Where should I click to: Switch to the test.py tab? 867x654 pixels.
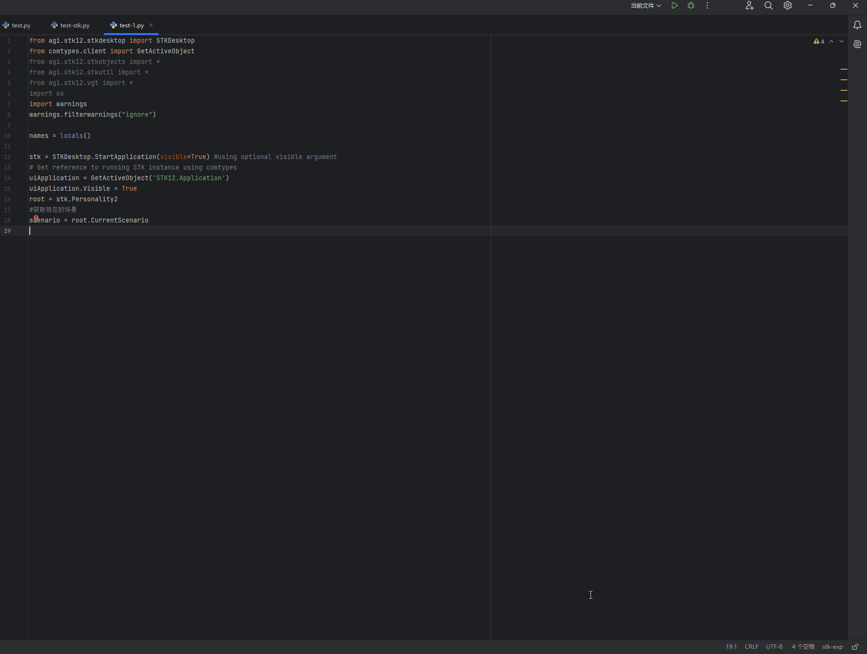(21, 25)
